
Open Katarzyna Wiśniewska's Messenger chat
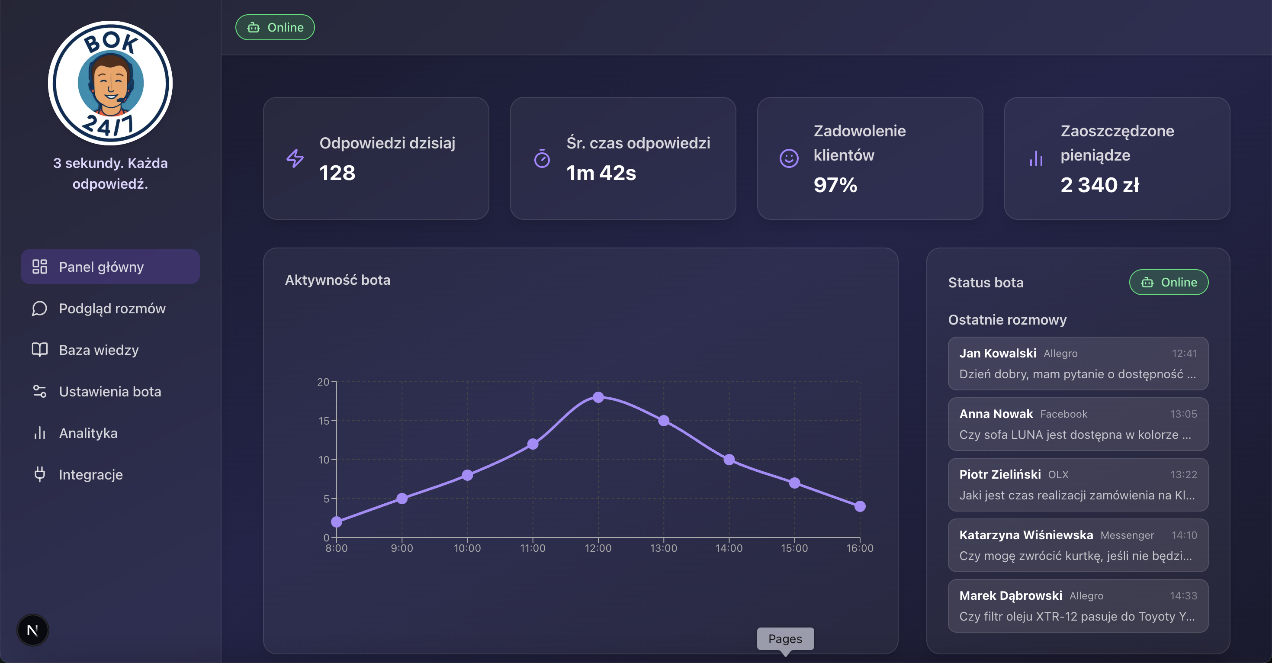pyautogui.click(x=1078, y=545)
